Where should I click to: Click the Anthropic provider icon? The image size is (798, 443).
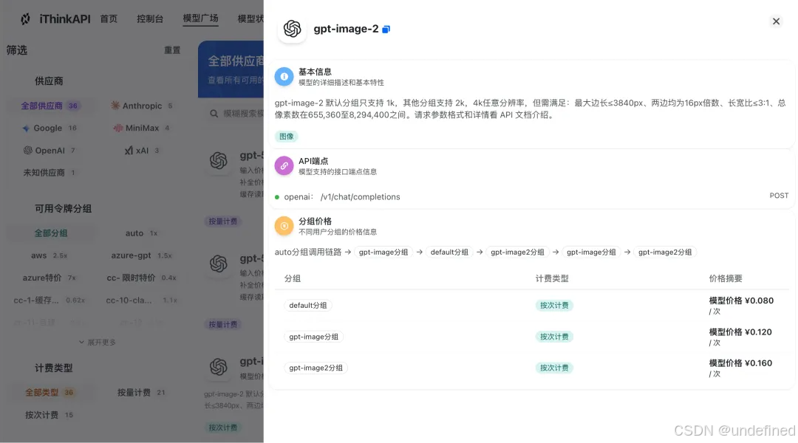click(115, 106)
